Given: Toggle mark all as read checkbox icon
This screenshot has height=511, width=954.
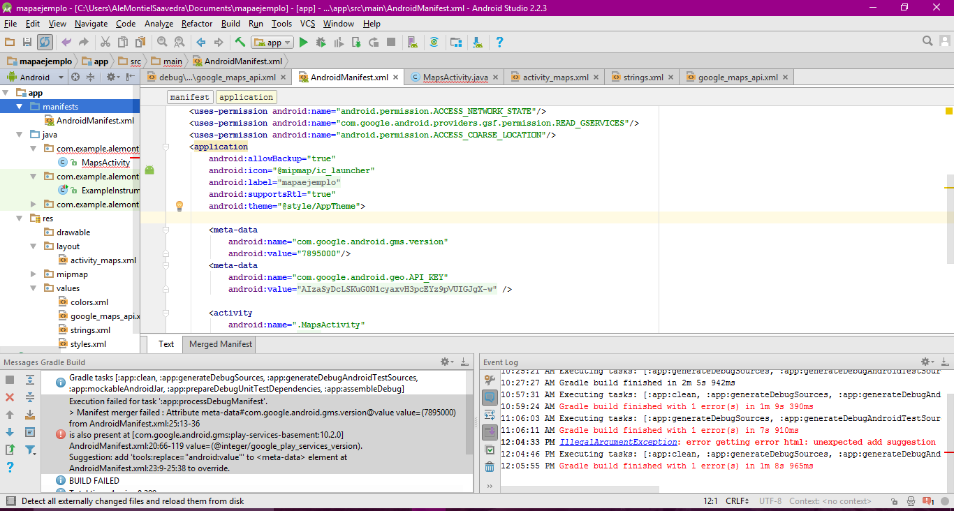Looking at the screenshot, I should 490,450.
